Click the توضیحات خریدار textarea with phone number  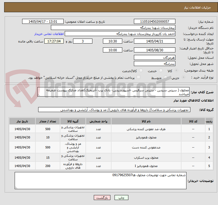click(100, 181)
